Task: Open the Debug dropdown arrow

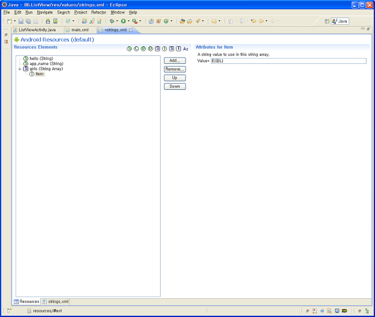Action: pos(117,21)
